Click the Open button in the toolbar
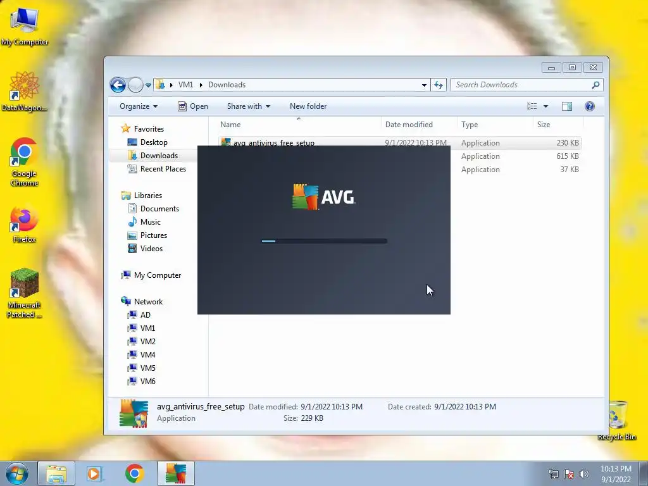Screen dimensions: 648x486 [193, 106]
